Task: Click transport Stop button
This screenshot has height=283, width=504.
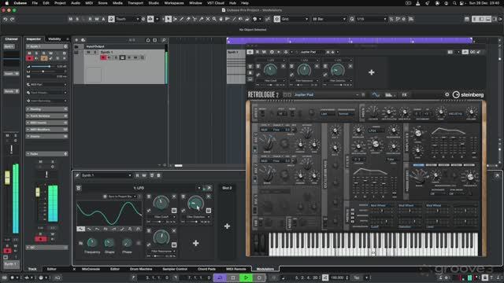Action: [x=233, y=277]
